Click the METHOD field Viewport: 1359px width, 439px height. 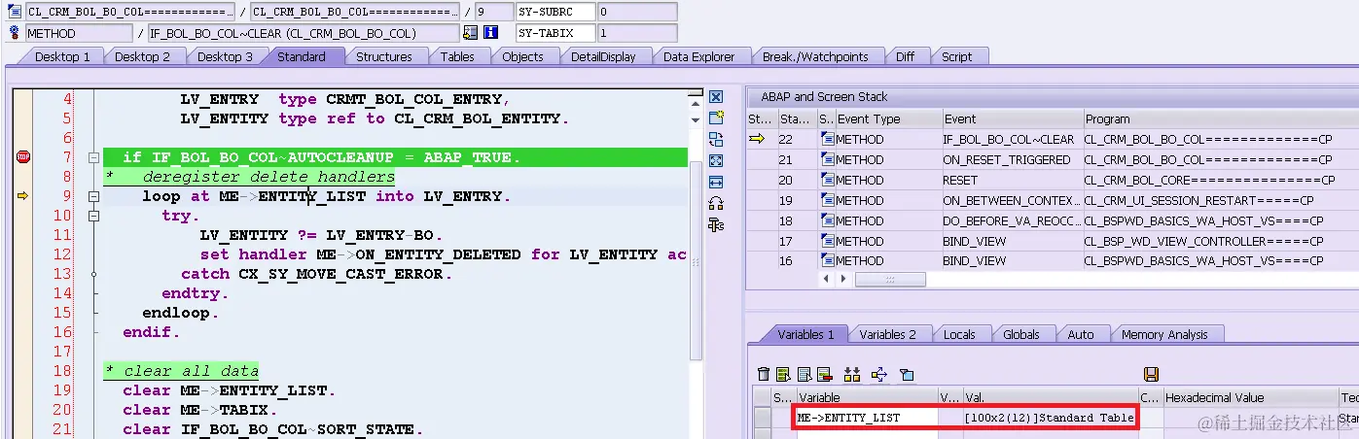pyautogui.click(x=79, y=33)
